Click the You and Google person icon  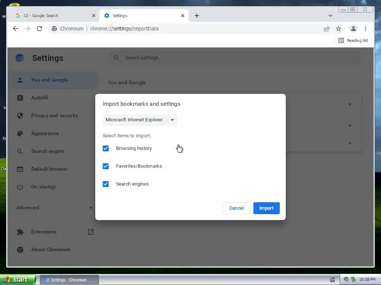point(20,80)
